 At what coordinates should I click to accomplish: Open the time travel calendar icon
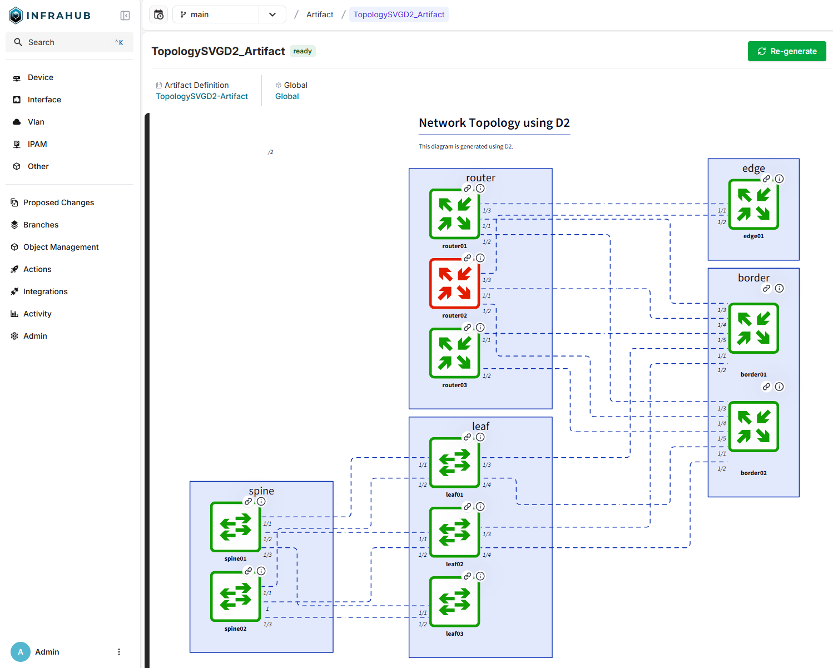159,14
